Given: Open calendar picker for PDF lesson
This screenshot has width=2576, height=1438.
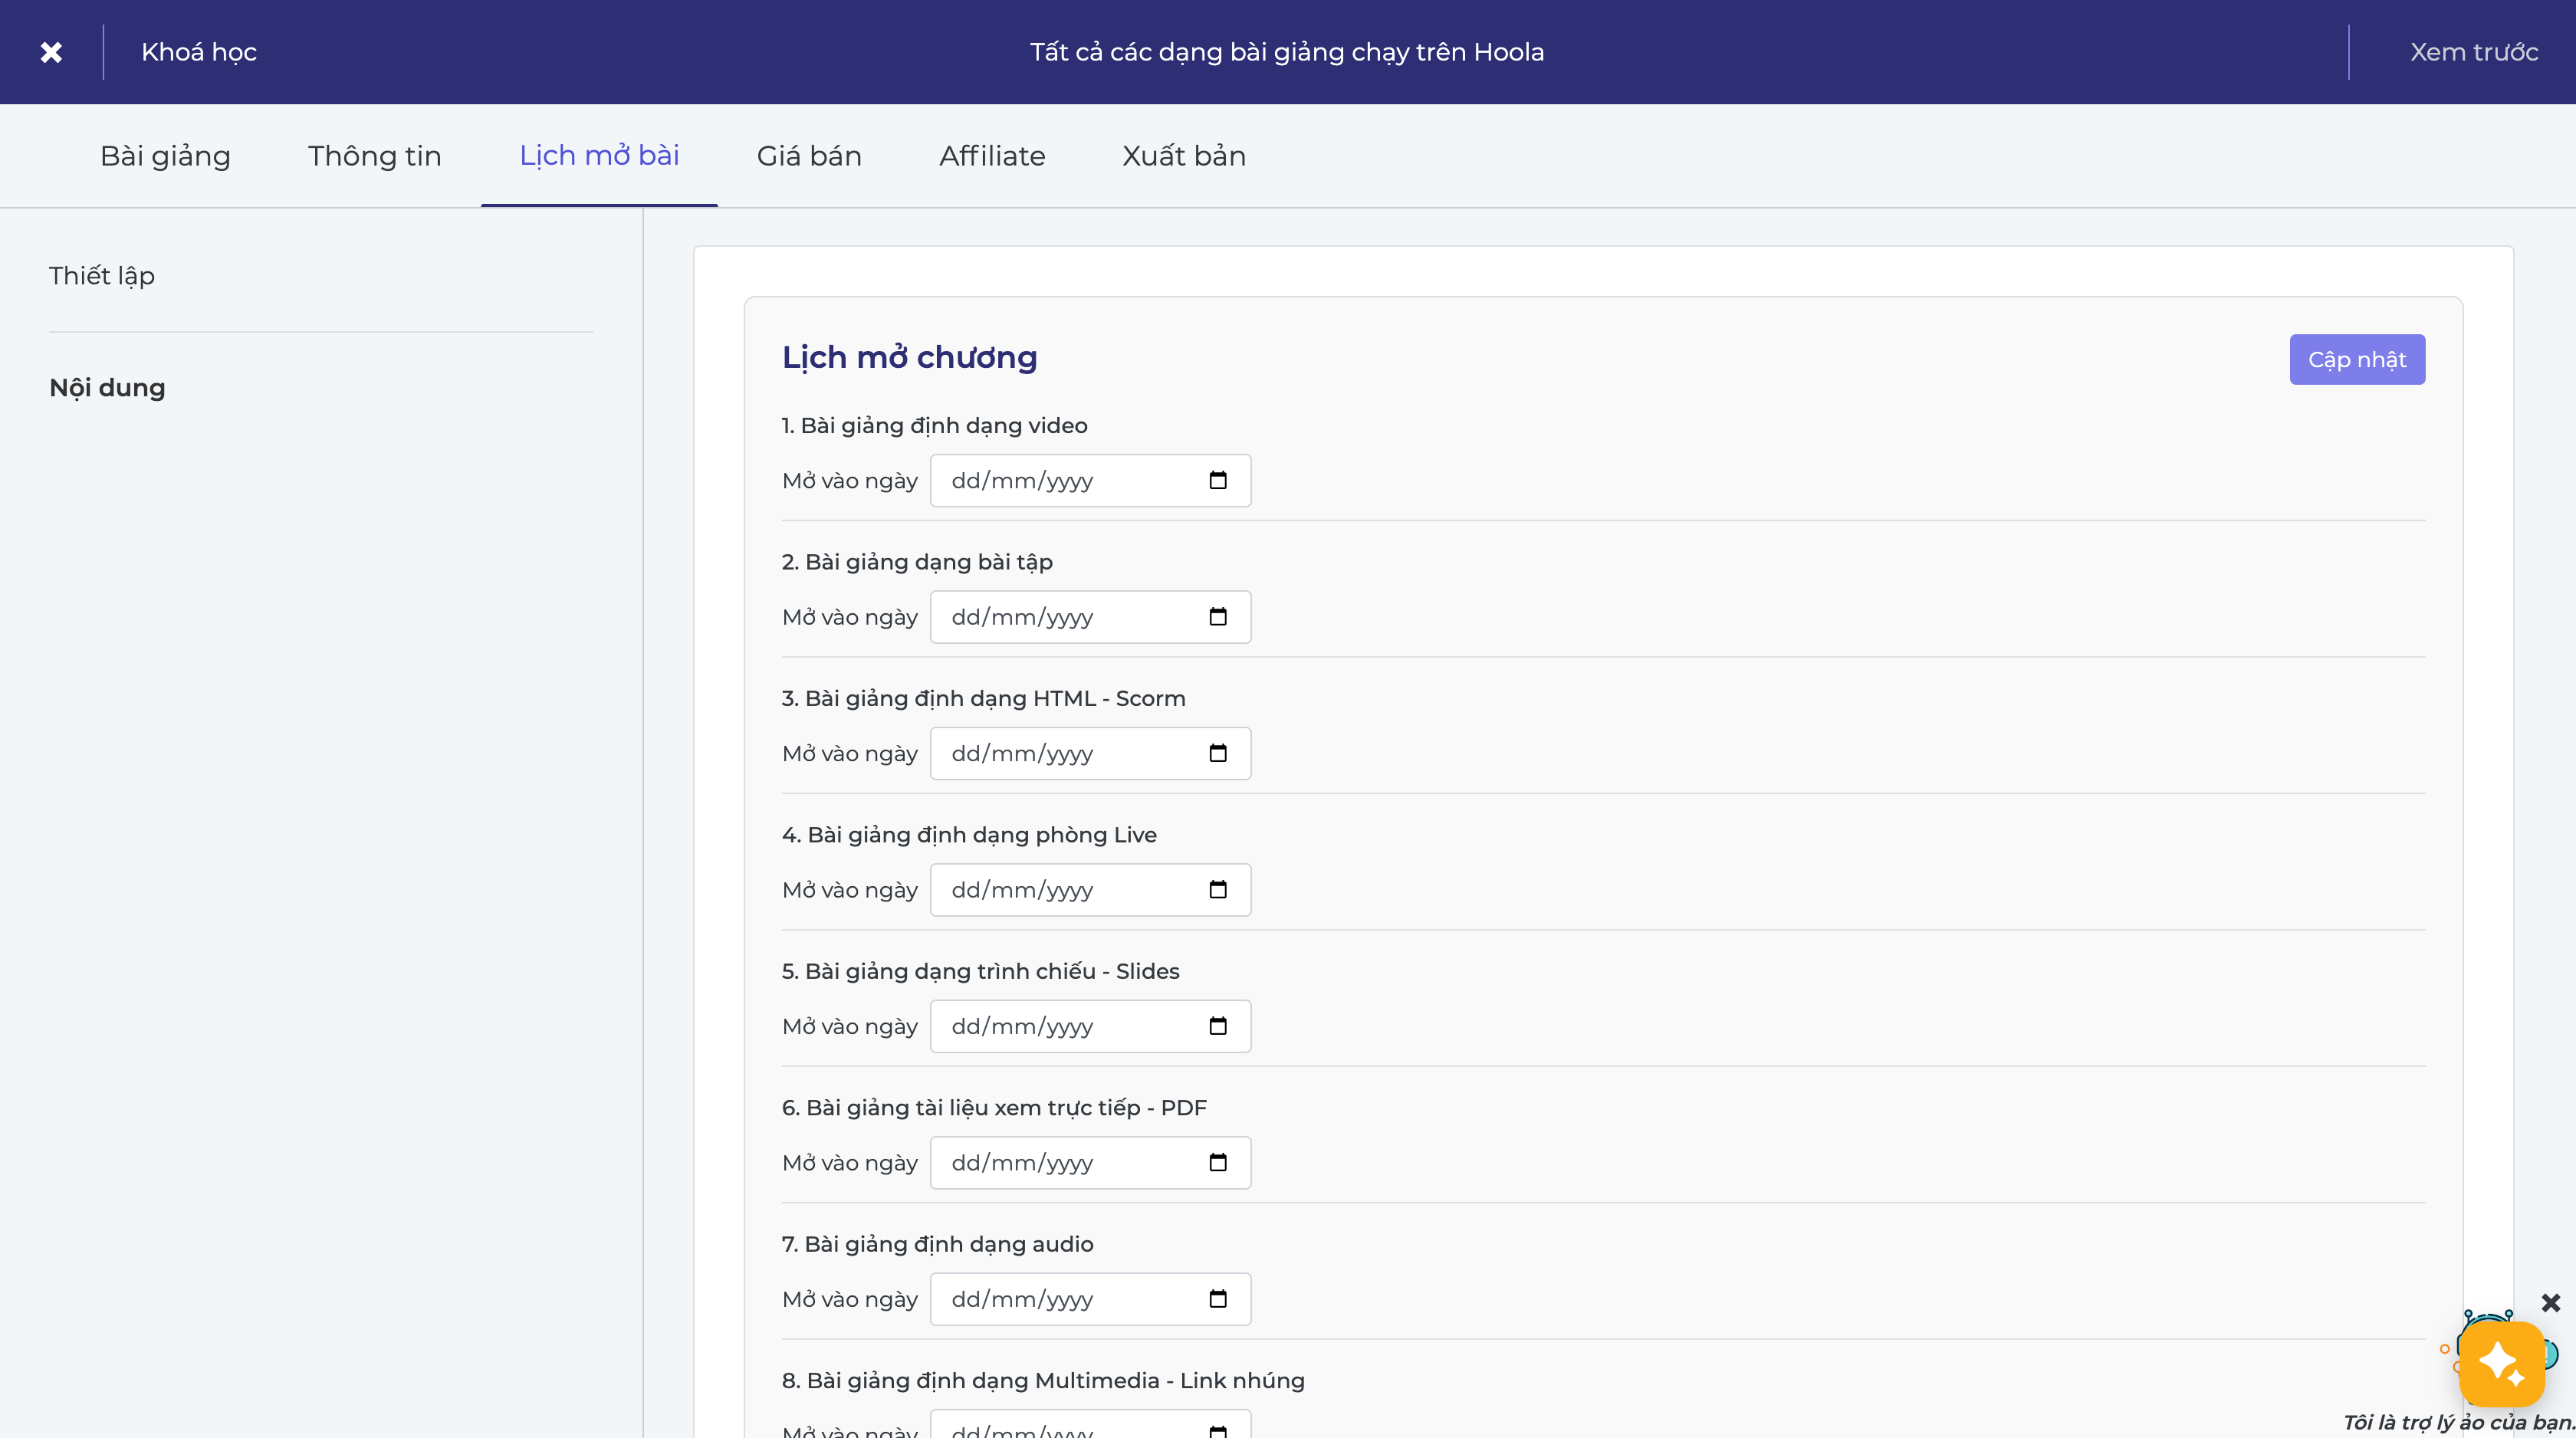Looking at the screenshot, I should click(1218, 1162).
